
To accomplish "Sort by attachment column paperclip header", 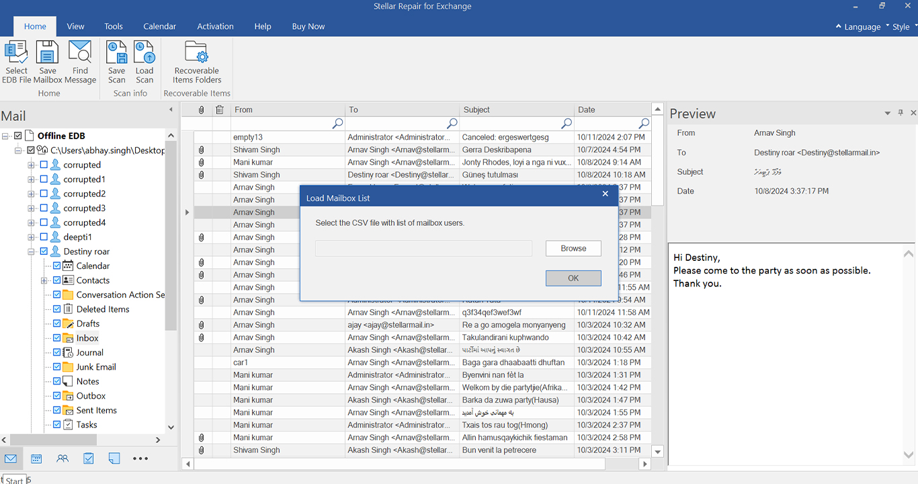I will (201, 110).
